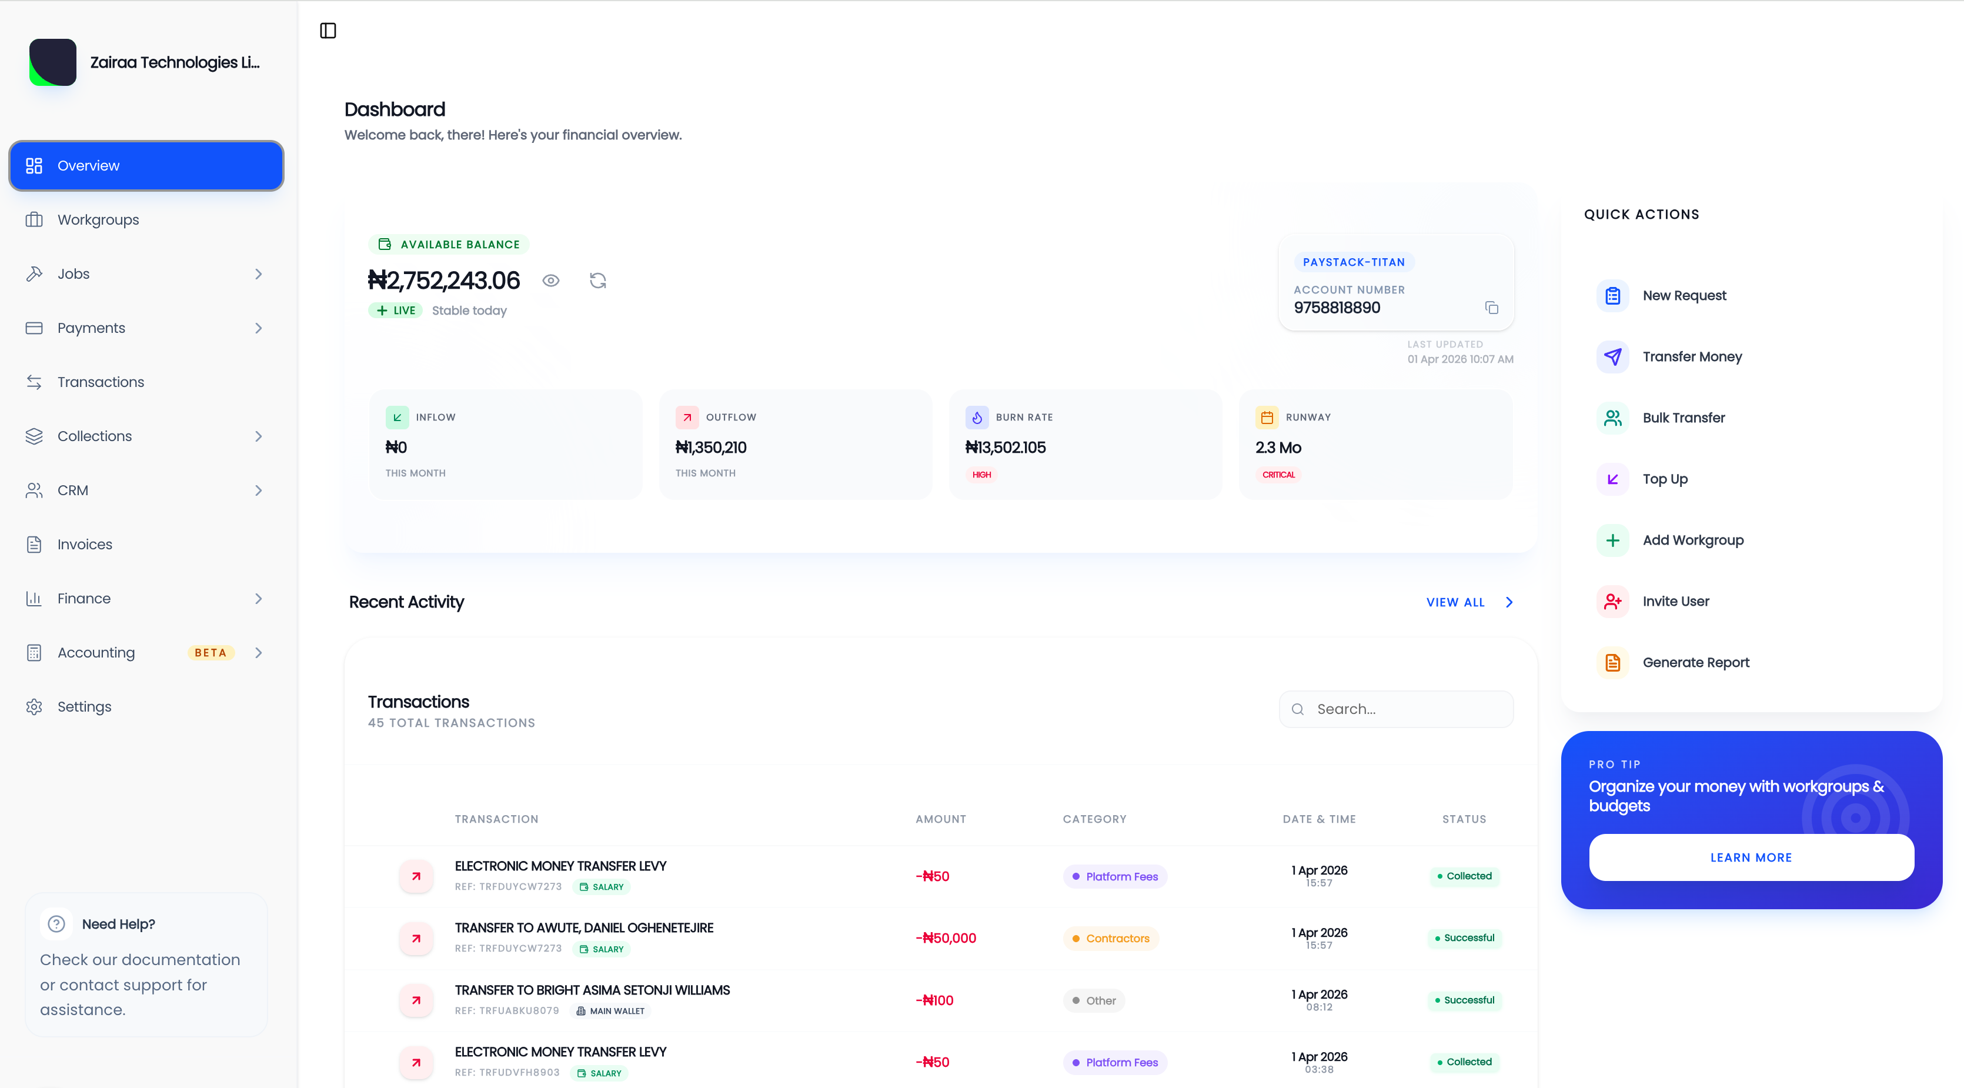
Task: Open the Transactions sidebar item
Action: 101,381
